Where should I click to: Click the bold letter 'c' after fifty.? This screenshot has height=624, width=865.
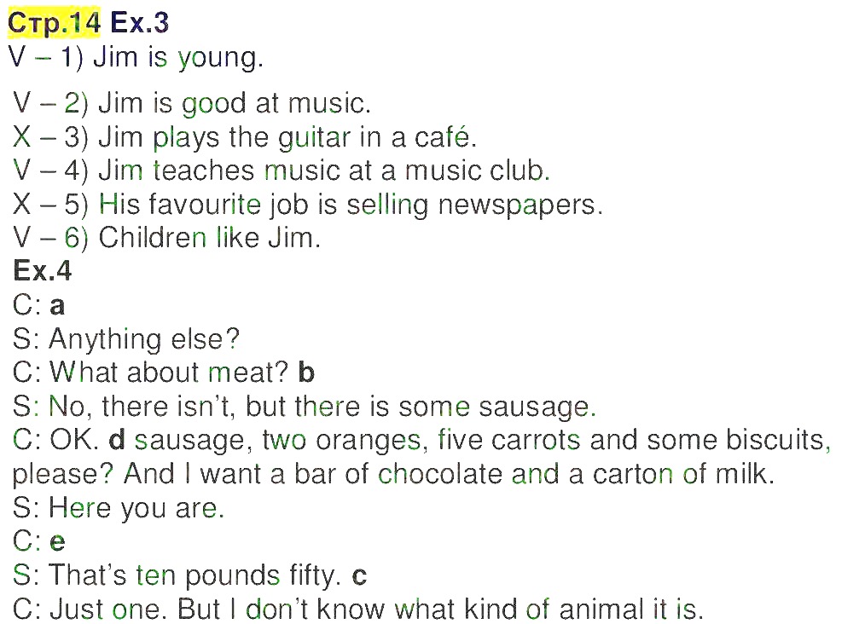tap(359, 576)
